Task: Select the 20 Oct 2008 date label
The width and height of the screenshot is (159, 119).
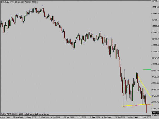Action: (x=133, y=117)
